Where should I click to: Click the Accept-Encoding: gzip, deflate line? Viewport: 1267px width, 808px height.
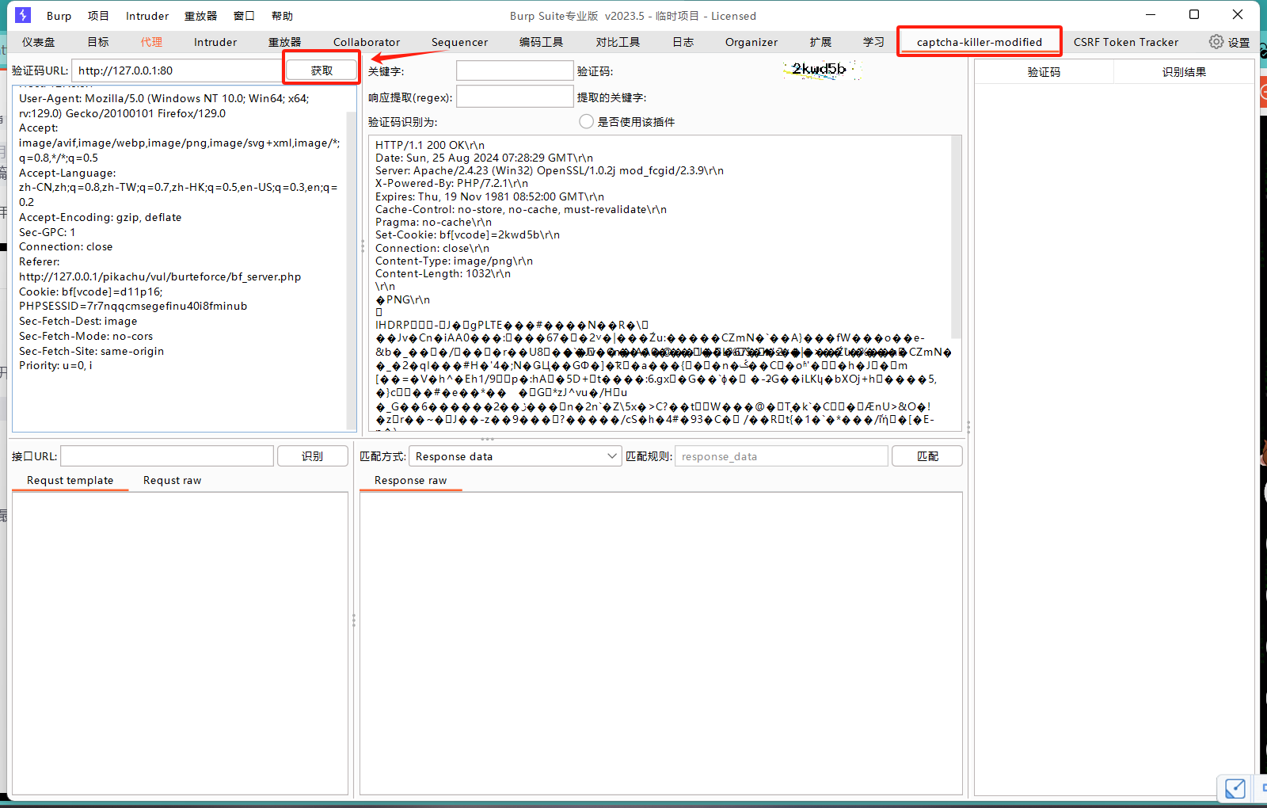click(x=100, y=217)
